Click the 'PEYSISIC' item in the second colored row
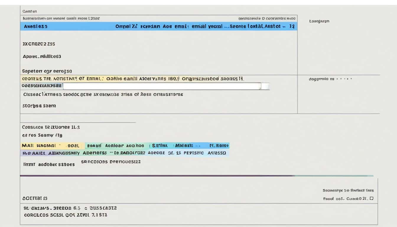Viewport: 397px width, 227px height. [193, 153]
